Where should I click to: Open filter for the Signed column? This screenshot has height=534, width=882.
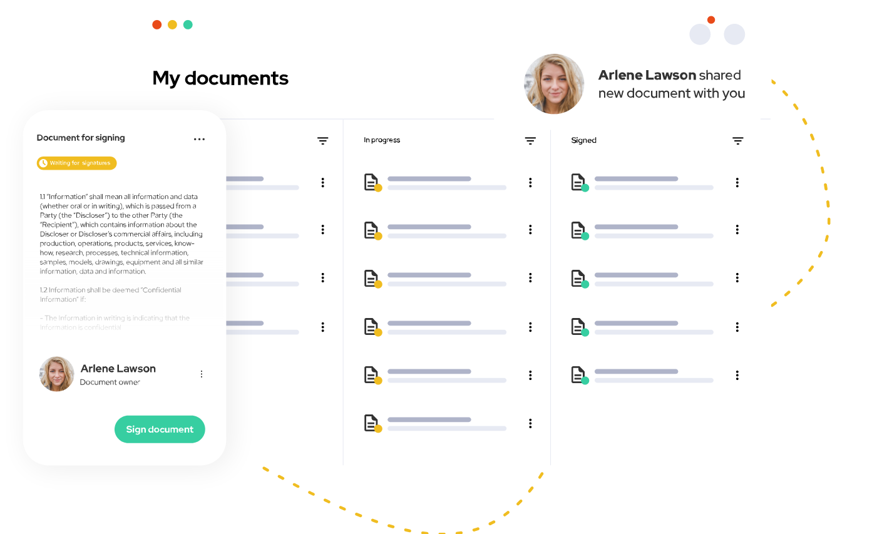click(737, 141)
